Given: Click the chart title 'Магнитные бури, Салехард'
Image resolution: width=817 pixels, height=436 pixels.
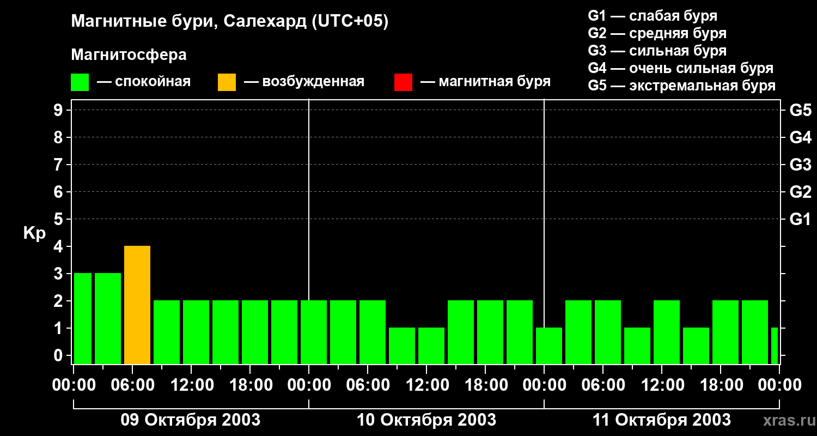Looking at the screenshot, I should (x=188, y=22).
